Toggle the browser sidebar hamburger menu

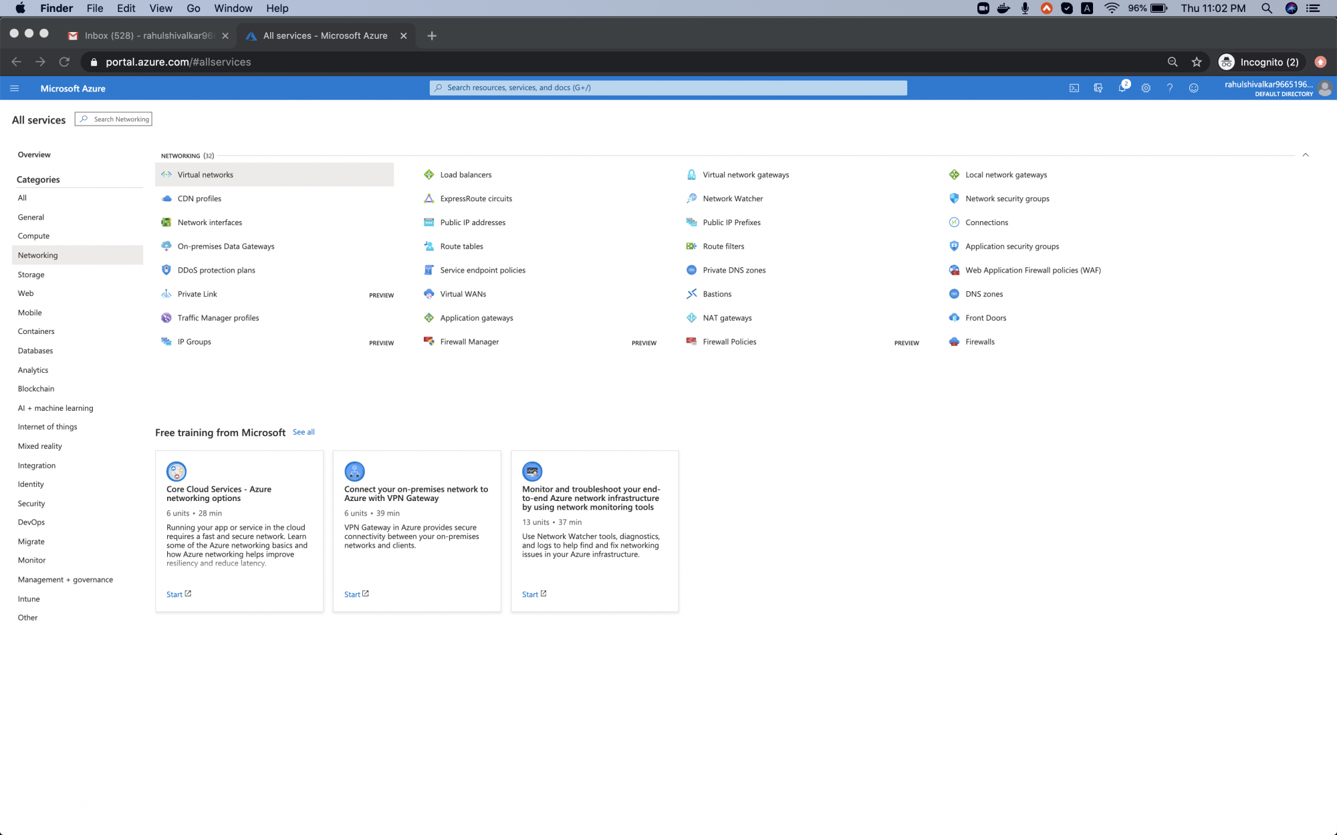14,88
